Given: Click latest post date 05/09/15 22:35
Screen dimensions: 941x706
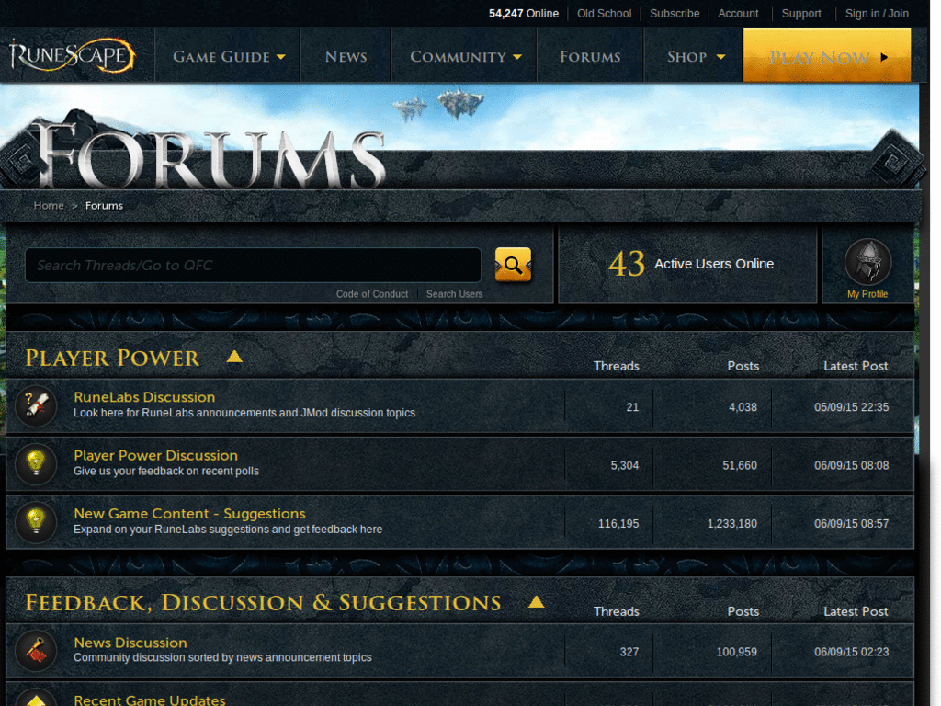Looking at the screenshot, I should click(x=851, y=407).
